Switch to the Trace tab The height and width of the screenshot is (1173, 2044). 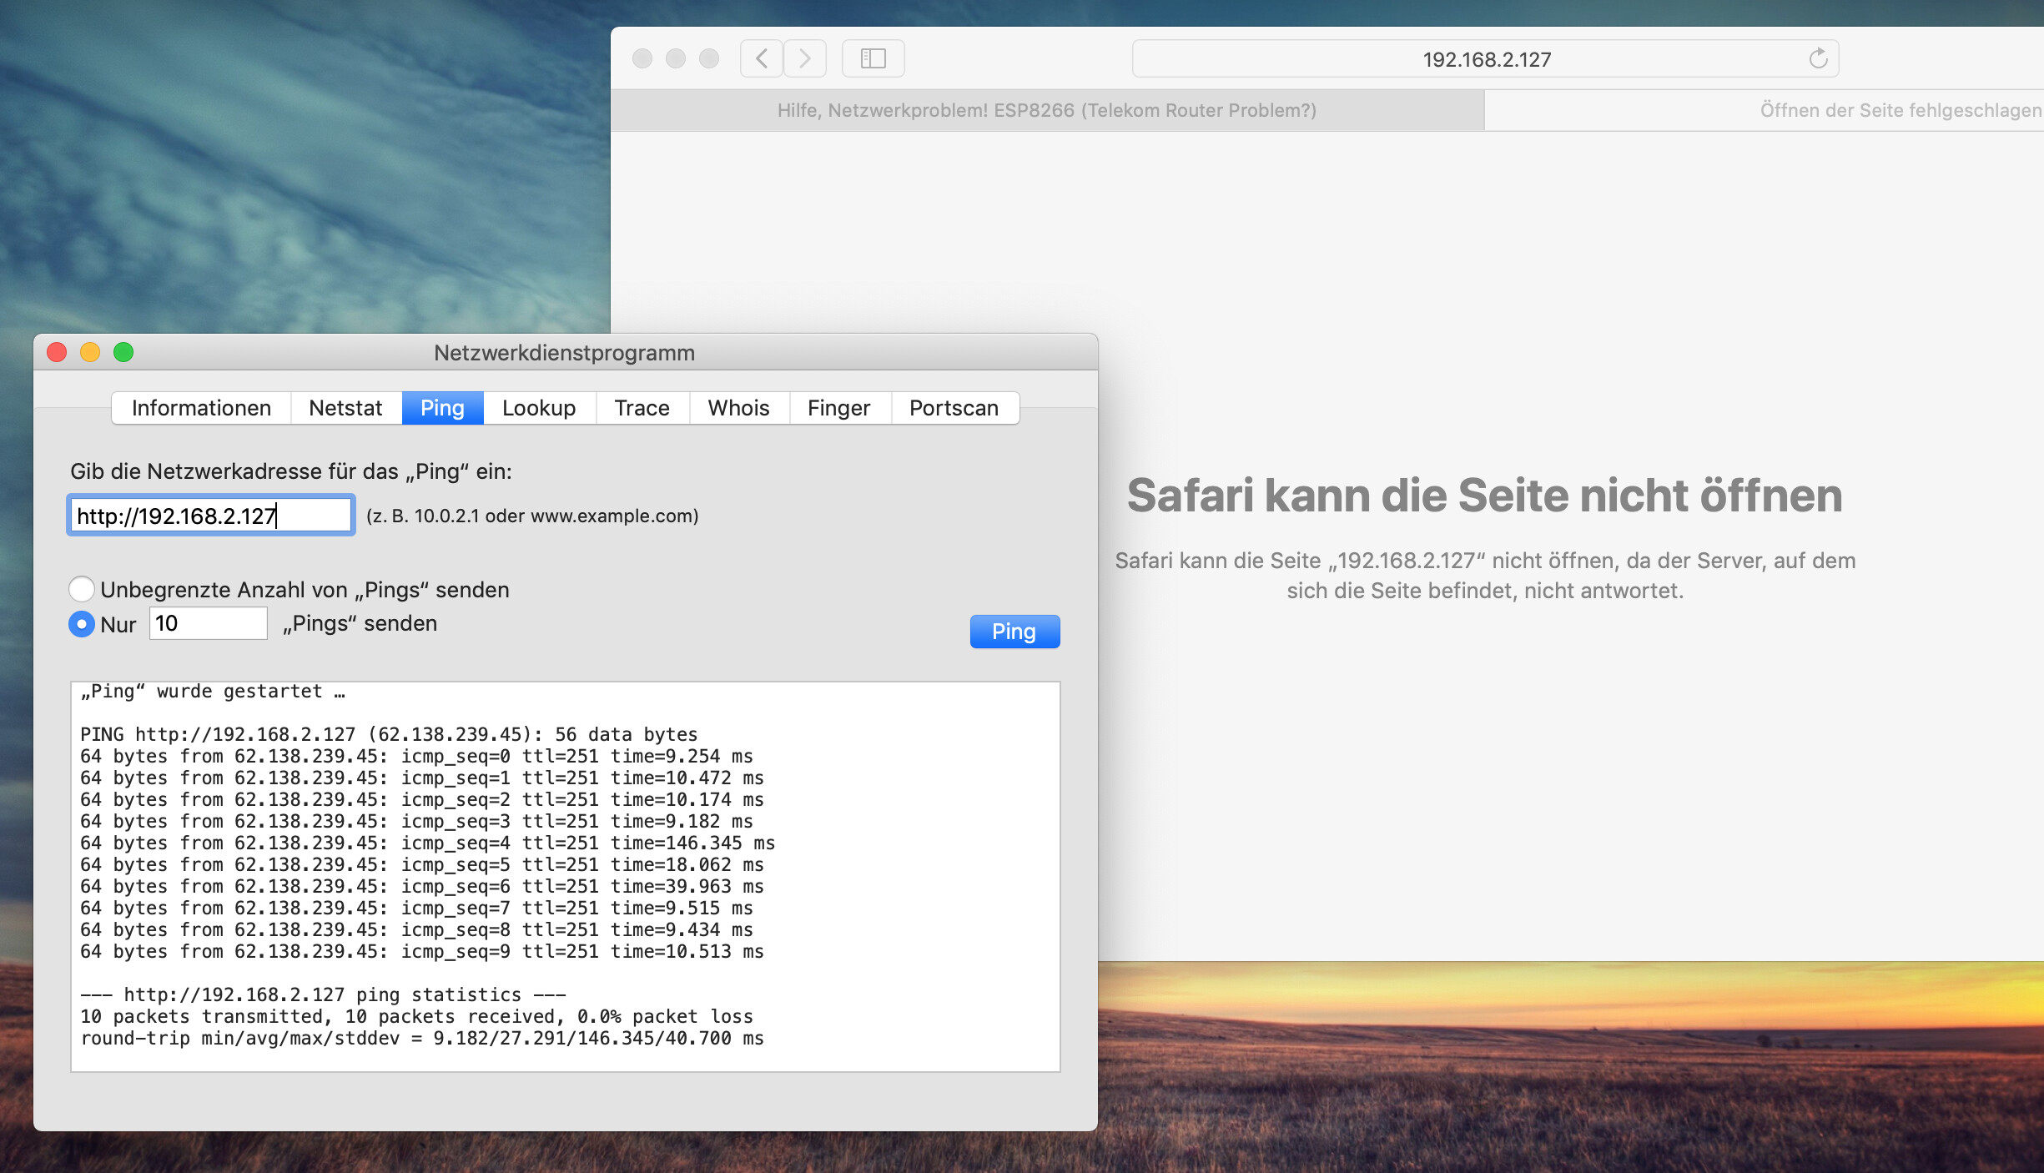click(642, 408)
